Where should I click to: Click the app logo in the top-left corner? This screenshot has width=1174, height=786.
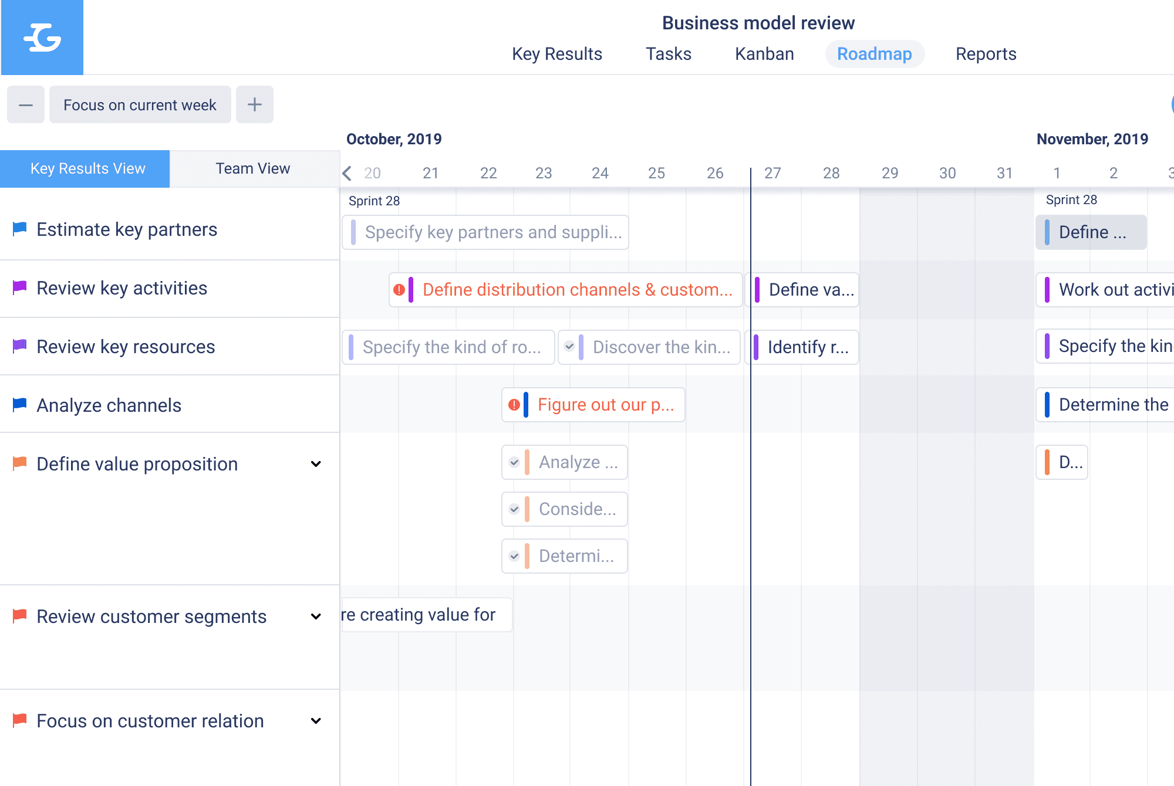(42, 38)
